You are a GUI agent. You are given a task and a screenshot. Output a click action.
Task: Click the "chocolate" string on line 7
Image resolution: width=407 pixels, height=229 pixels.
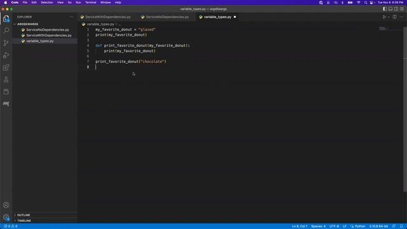153,62
